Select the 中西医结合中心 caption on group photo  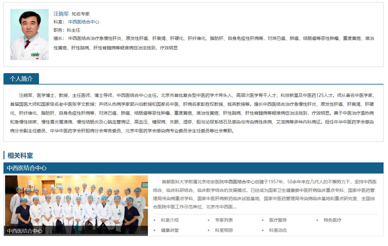point(25,231)
